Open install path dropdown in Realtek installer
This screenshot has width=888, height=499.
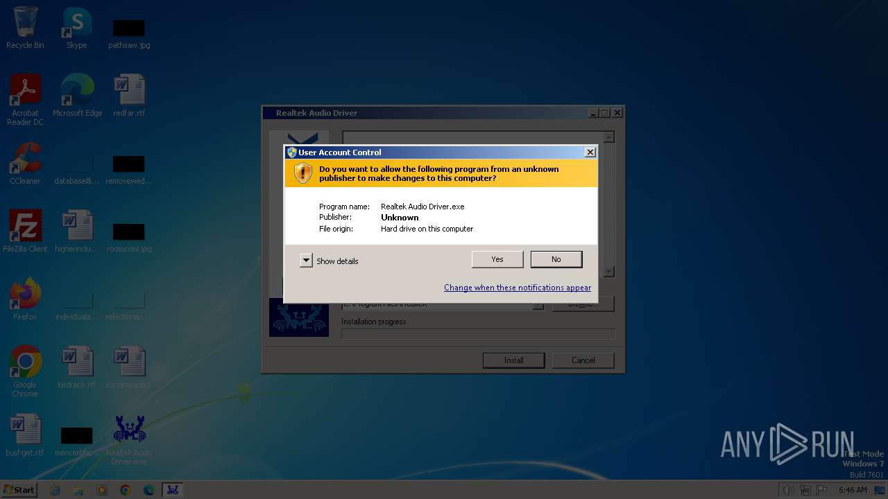[538, 305]
